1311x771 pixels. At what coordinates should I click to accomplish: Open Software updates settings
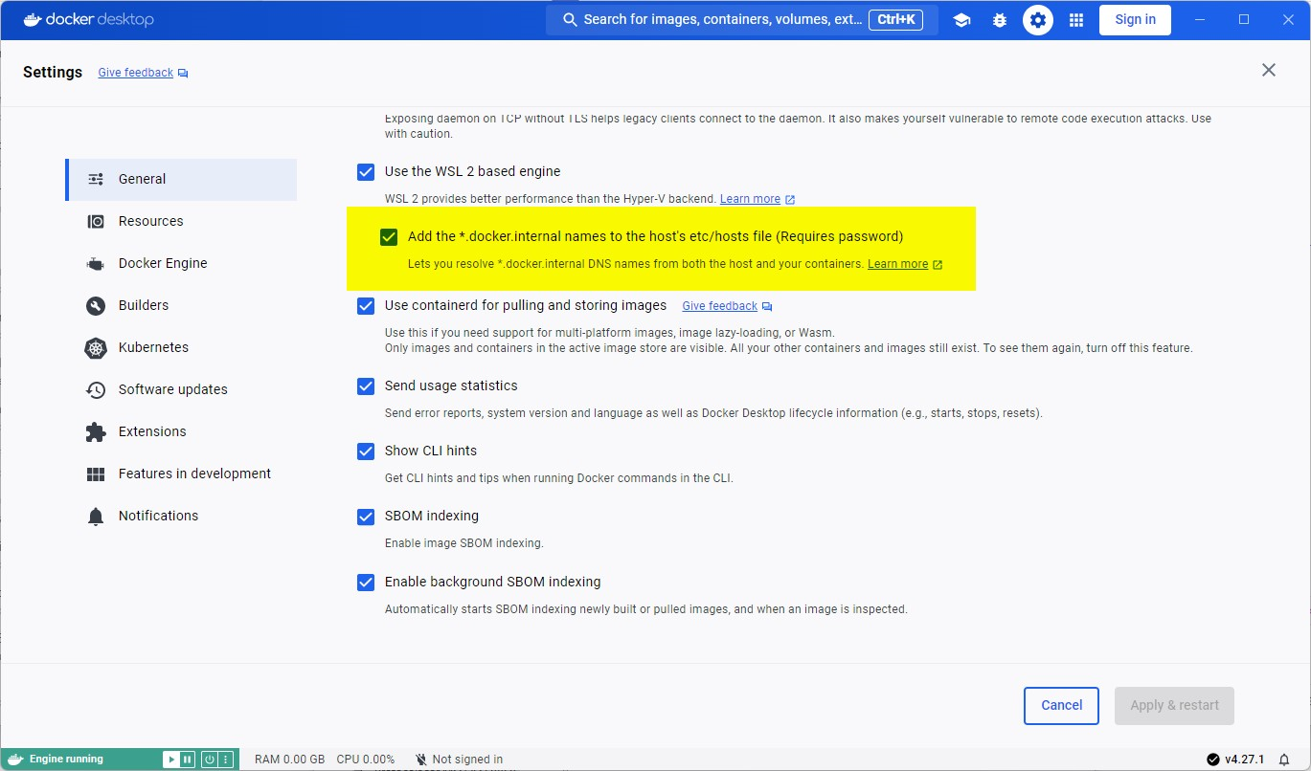(x=181, y=389)
